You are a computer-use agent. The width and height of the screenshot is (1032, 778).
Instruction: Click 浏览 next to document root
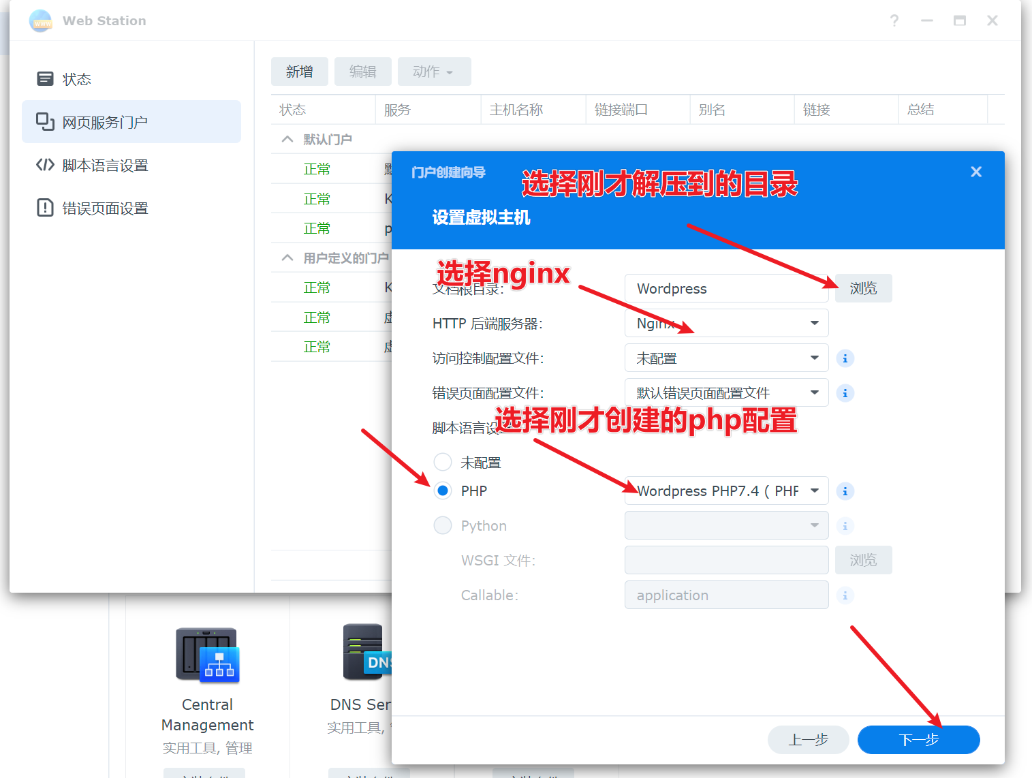click(864, 288)
